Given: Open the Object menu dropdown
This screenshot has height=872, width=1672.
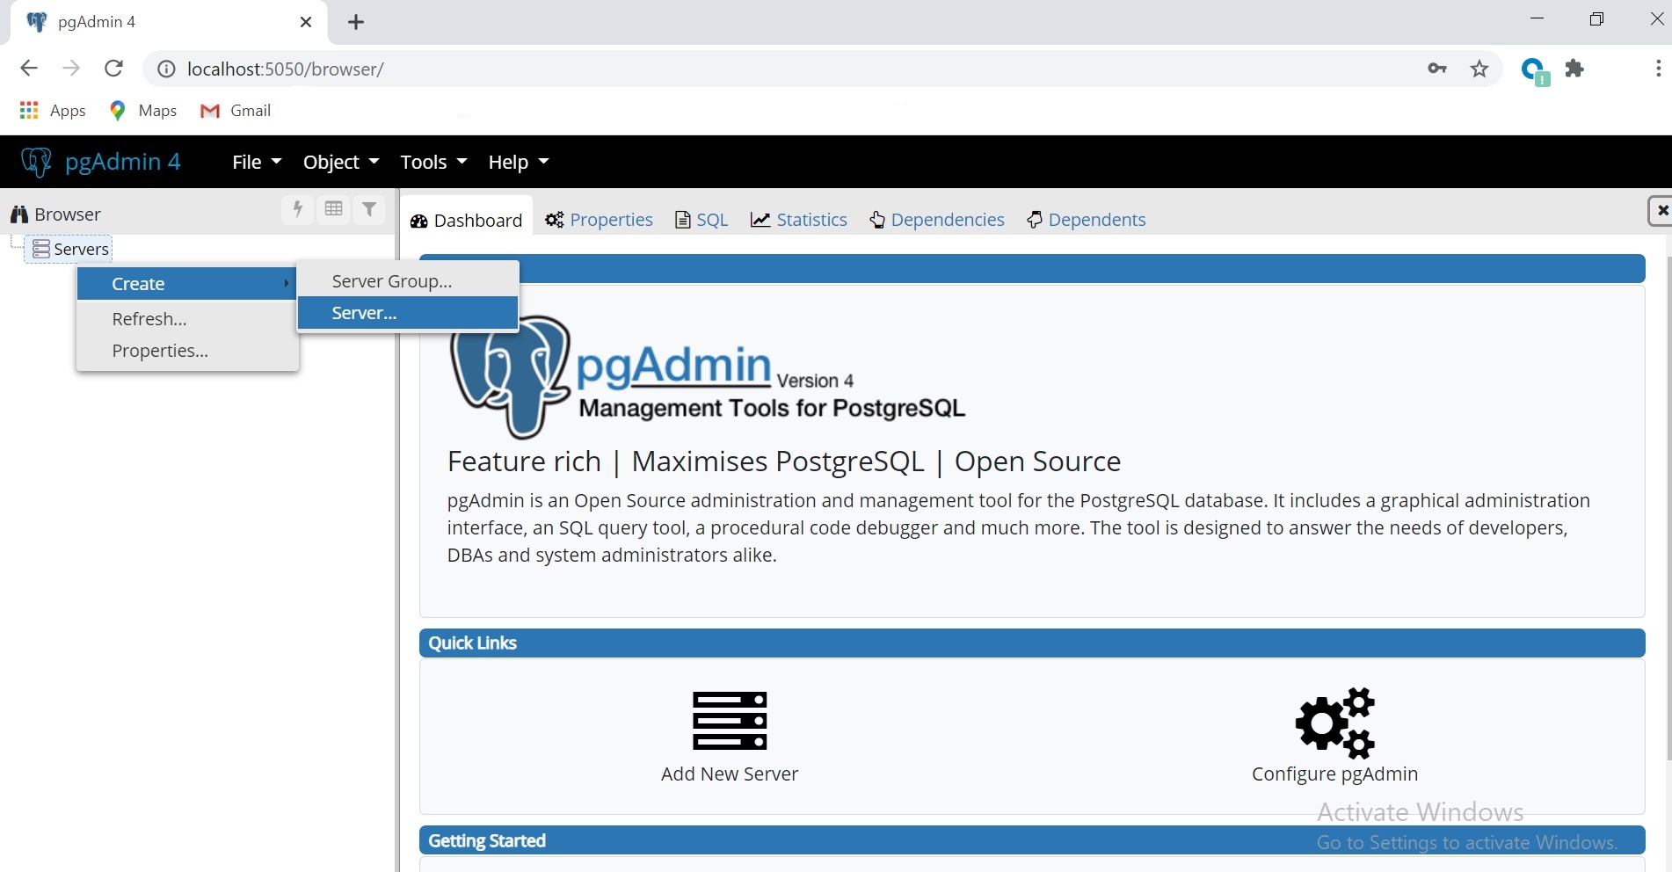Looking at the screenshot, I should click(341, 162).
